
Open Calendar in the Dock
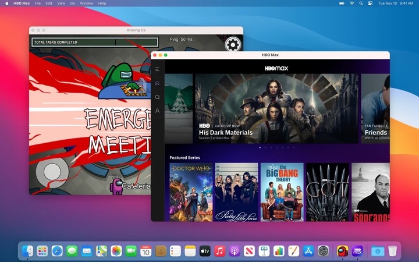(x=146, y=251)
